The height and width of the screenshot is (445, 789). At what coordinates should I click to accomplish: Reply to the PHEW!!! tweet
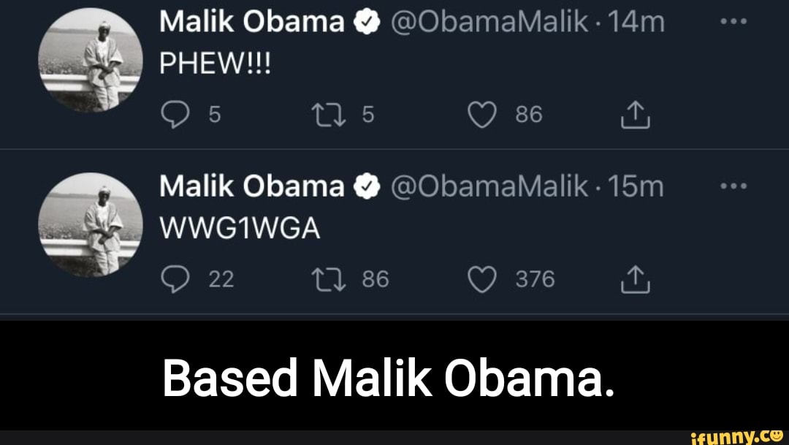click(x=174, y=115)
